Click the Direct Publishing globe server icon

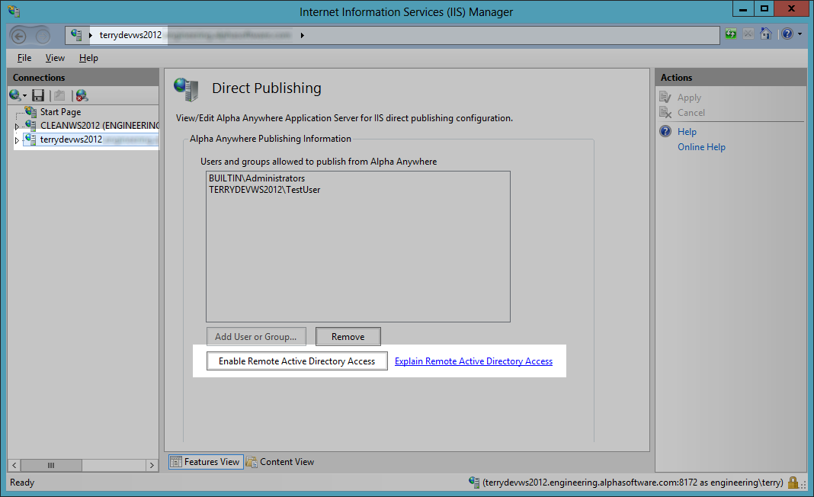[187, 89]
